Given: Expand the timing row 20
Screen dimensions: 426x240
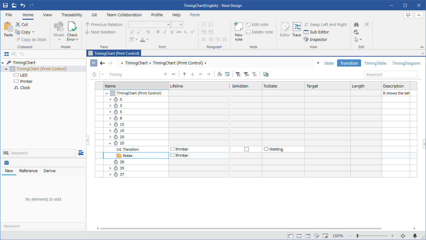Looking at the screenshot, I should tap(110, 137).
